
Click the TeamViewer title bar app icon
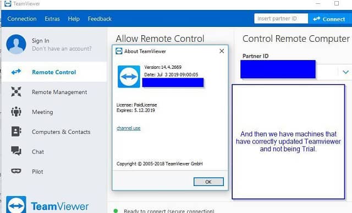coord(8,3)
